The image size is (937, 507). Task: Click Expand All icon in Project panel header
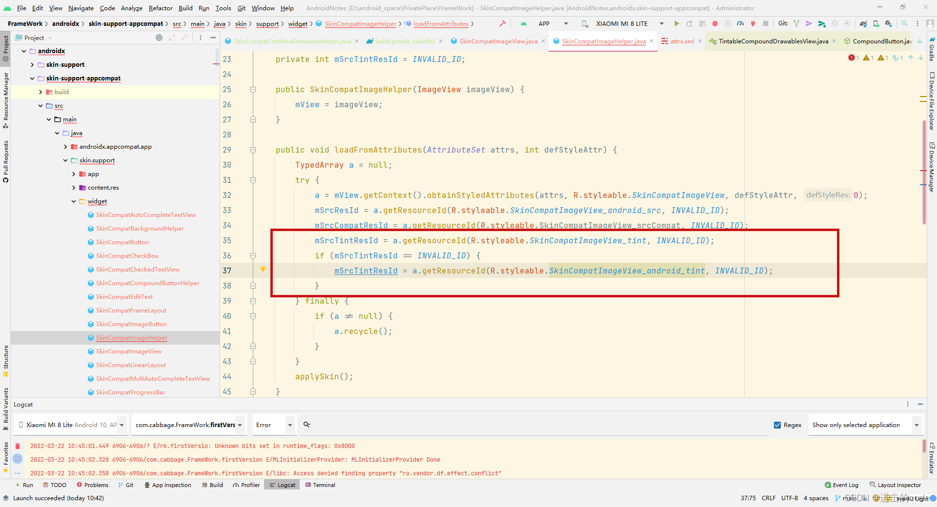(172, 38)
